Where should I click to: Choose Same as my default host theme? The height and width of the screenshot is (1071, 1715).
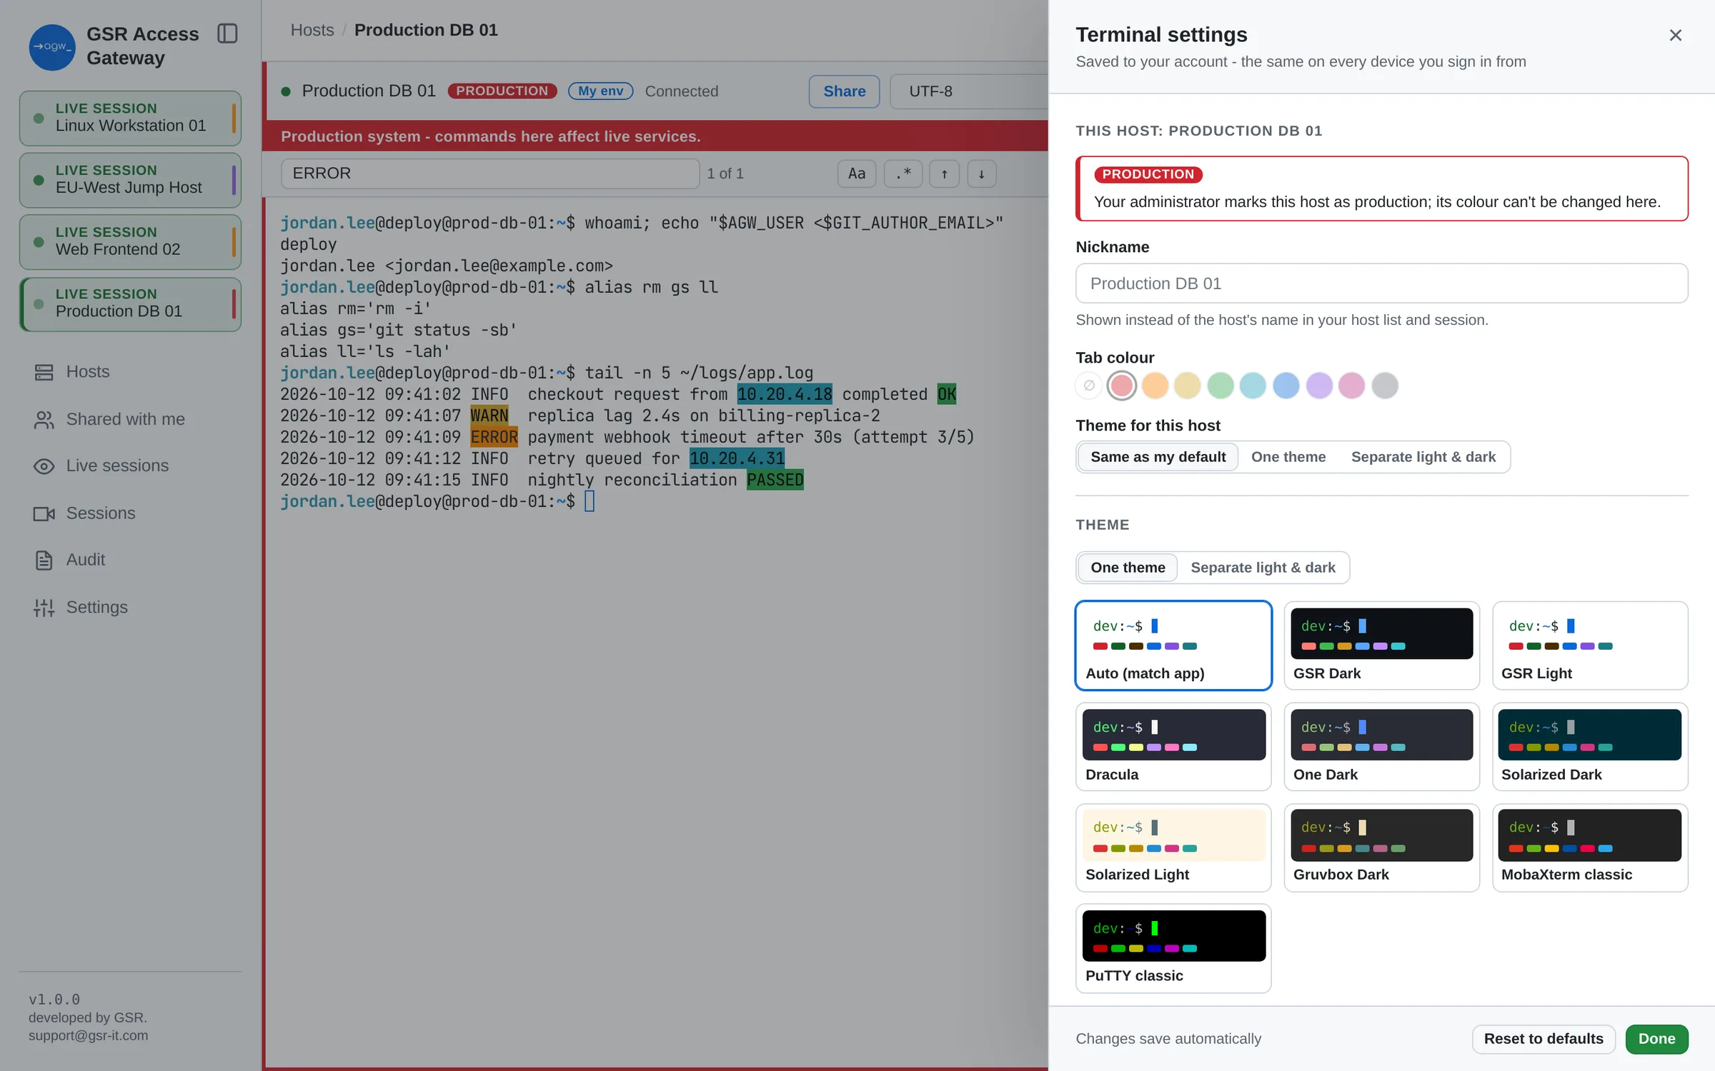(x=1158, y=457)
